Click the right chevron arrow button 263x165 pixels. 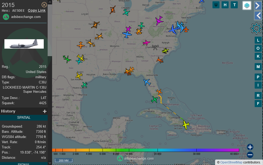[258, 6]
